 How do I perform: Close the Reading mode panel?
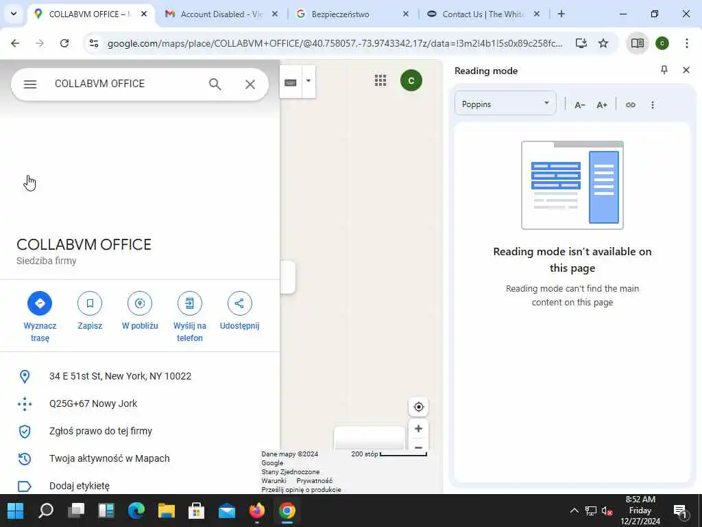[x=686, y=70]
